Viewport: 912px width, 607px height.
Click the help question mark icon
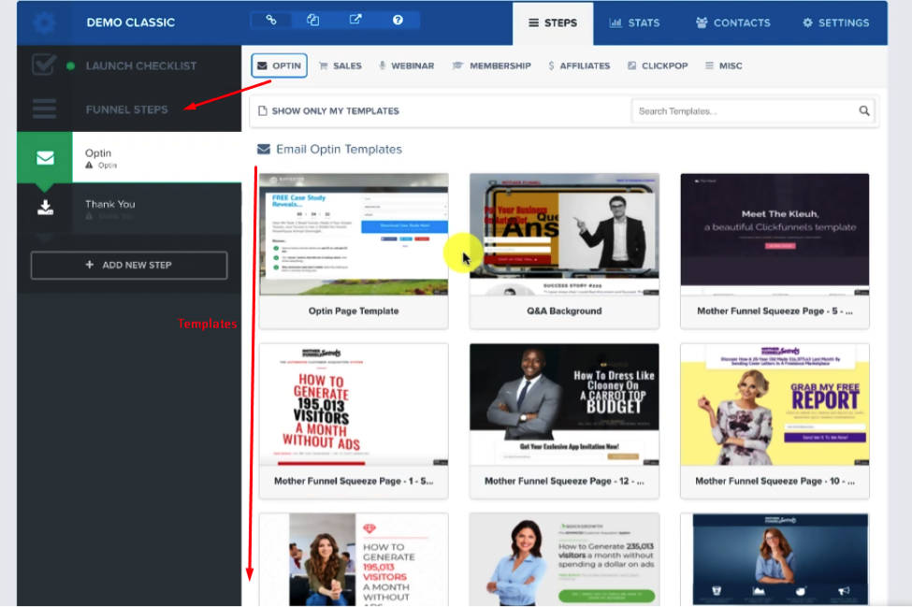click(398, 20)
